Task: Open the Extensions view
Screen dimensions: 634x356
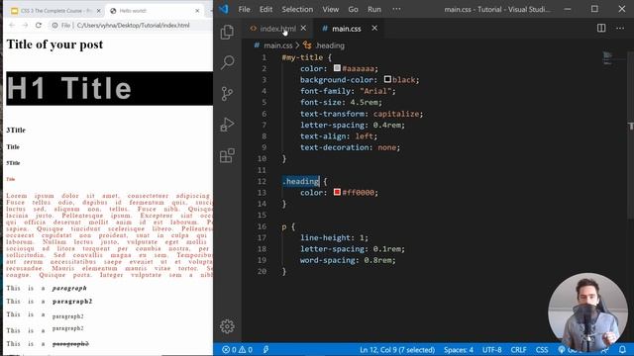Action: coord(227,155)
